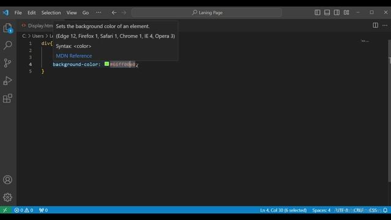Open the Extensions view icon
Viewport: 391px width, 220px height.
pos(8,98)
